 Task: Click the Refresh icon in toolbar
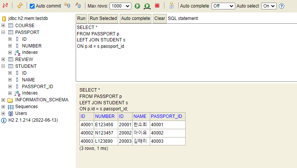tap(20, 6)
